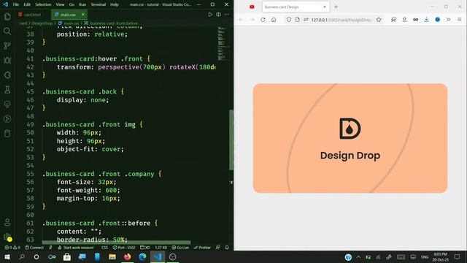The image size is (467, 263).
Task: Click line number 49 in the gutter
Action: (x=30, y=124)
